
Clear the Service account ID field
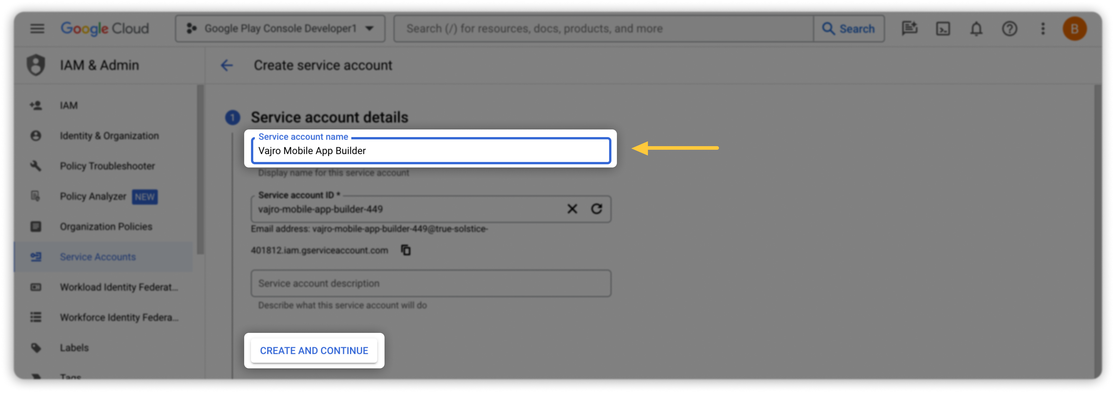click(572, 209)
